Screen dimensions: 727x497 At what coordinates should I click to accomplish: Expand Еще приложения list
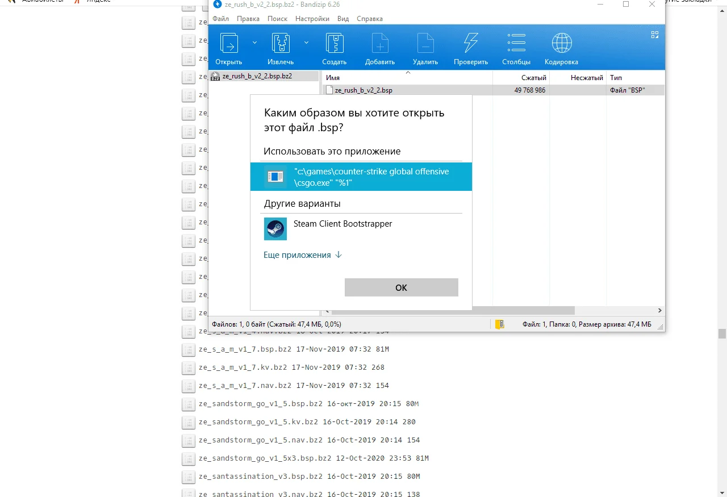click(303, 255)
